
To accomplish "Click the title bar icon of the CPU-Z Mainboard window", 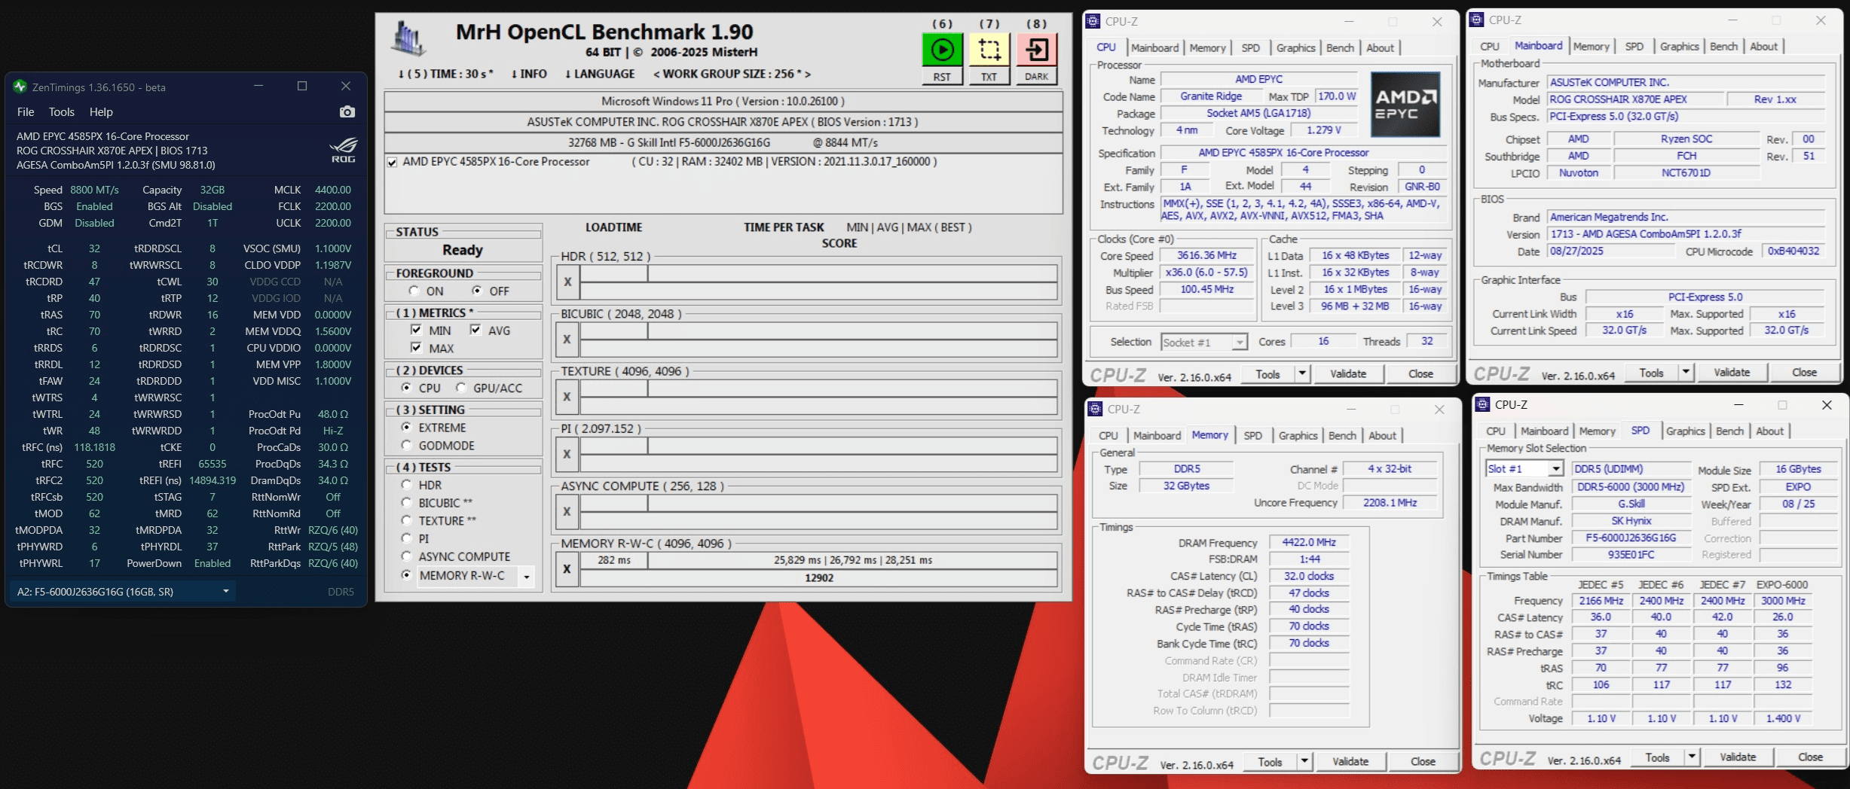I will pyautogui.click(x=1477, y=20).
